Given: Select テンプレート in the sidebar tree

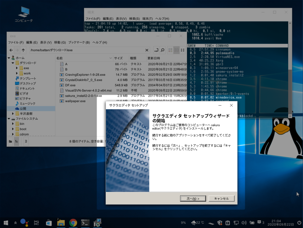Looking at the screenshot, I should pos(28,78).
